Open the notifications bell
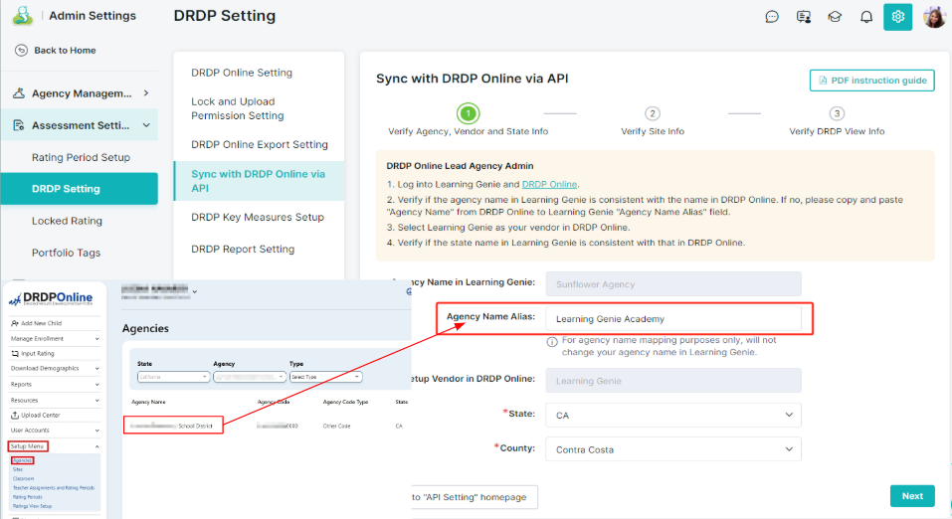 (866, 16)
